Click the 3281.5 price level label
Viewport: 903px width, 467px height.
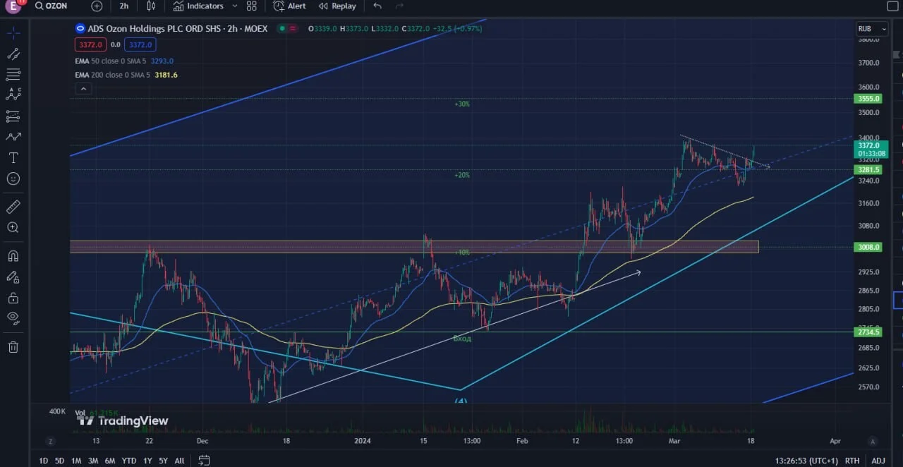click(x=868, y=169)
